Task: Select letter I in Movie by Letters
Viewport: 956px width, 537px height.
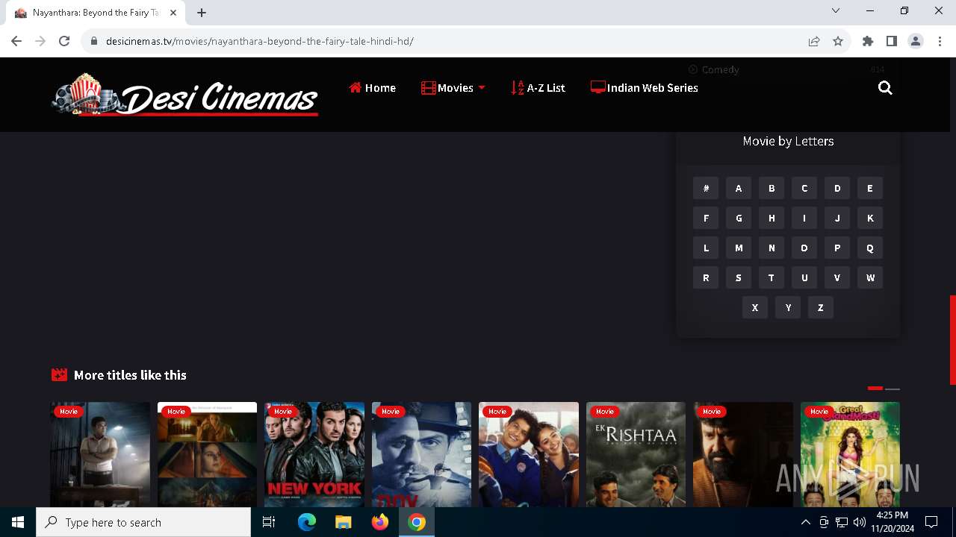Action: (804, 219)
